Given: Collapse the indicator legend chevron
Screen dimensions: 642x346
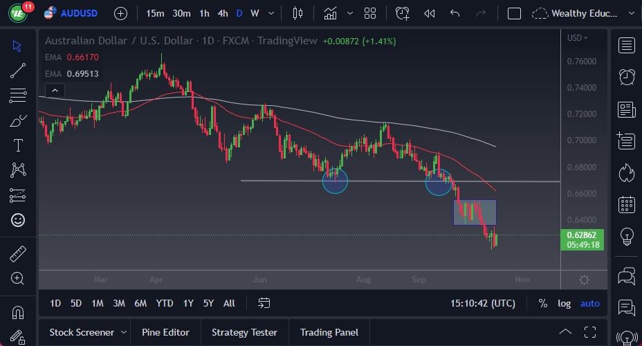Looking at the screenshot, I should 54,90.
